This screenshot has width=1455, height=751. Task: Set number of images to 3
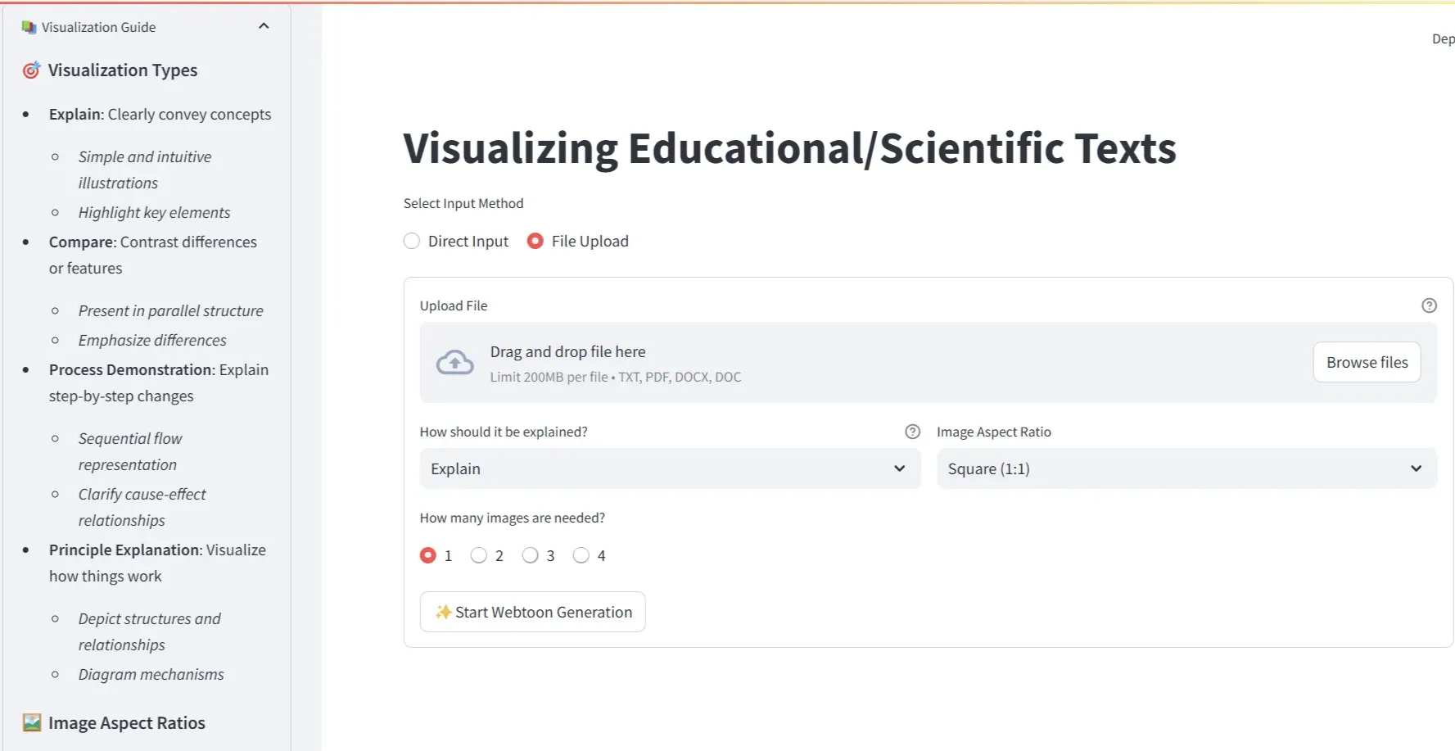click(x=531, y=555)
